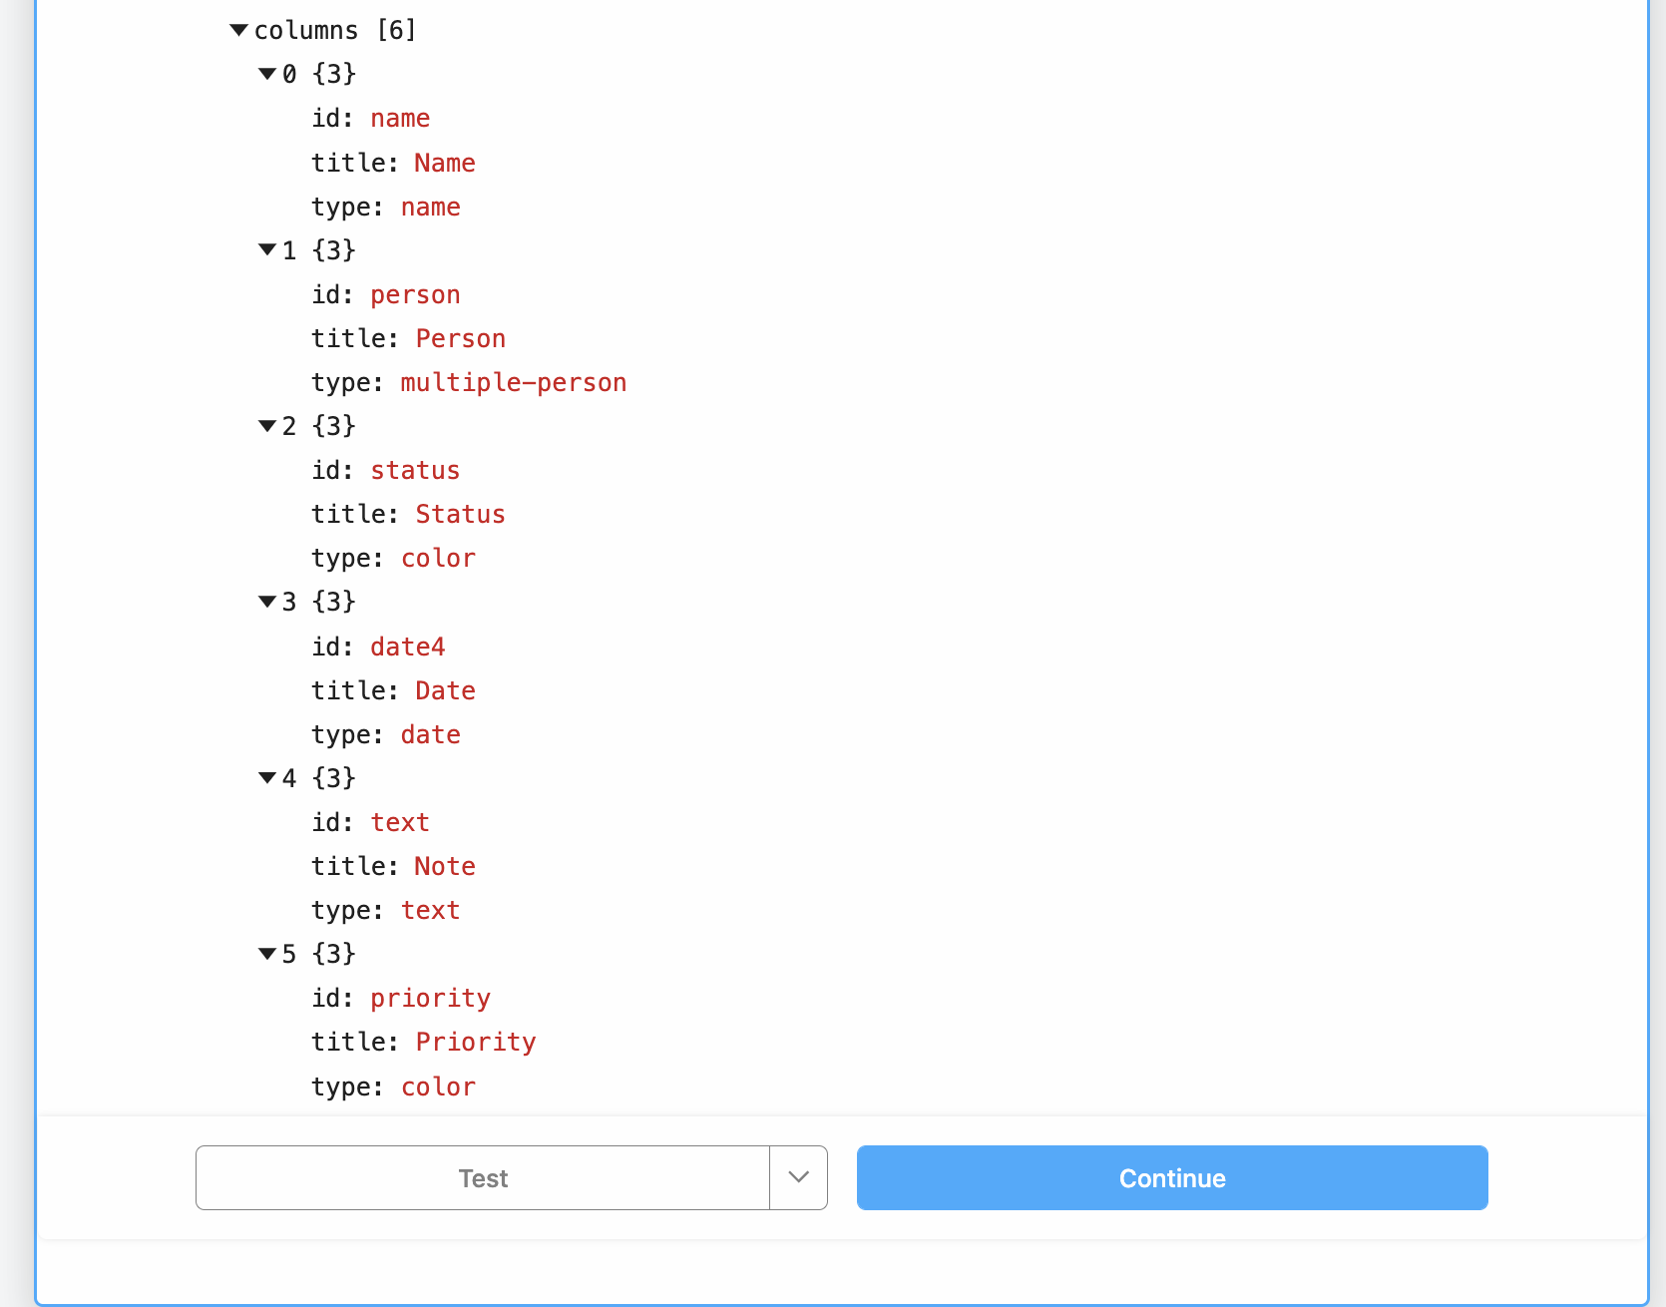Click the color type value of Status
This screenshot has width=1666, height=1307.
coord(438,558)
